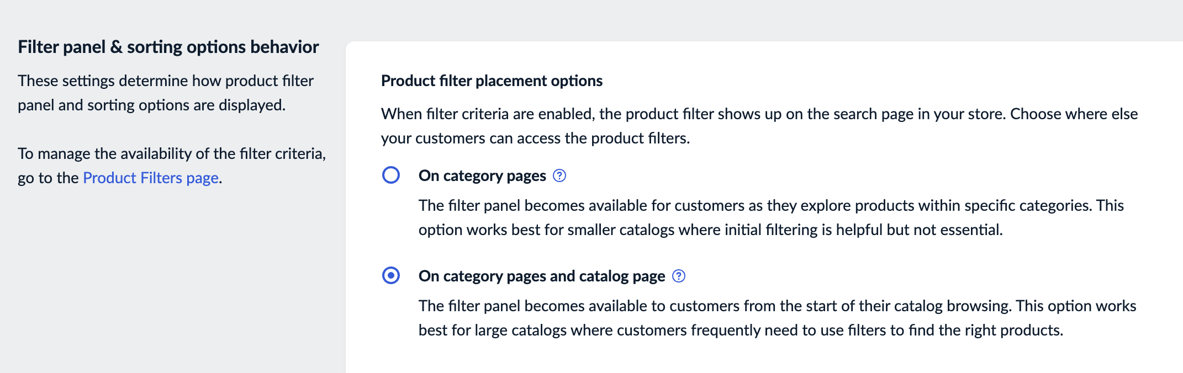This screenshot has width=1183, height=373.
Task: Click the "Filter panel & sorting options behavior" title
Action: pyautogui.click(x=168, y=46)
